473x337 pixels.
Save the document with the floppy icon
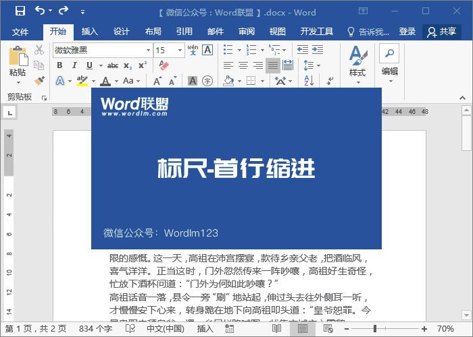20,11
